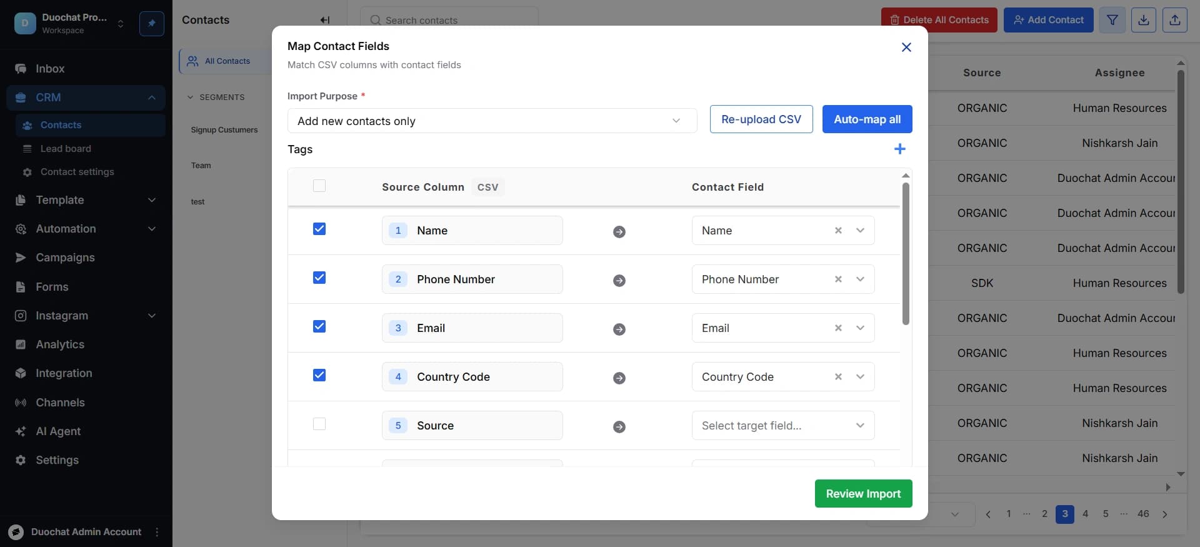Viewport: 1200px width, 547px height.
Task: Select the All Contacts tab
Action: pyautogui.click(x=226, y=61)
